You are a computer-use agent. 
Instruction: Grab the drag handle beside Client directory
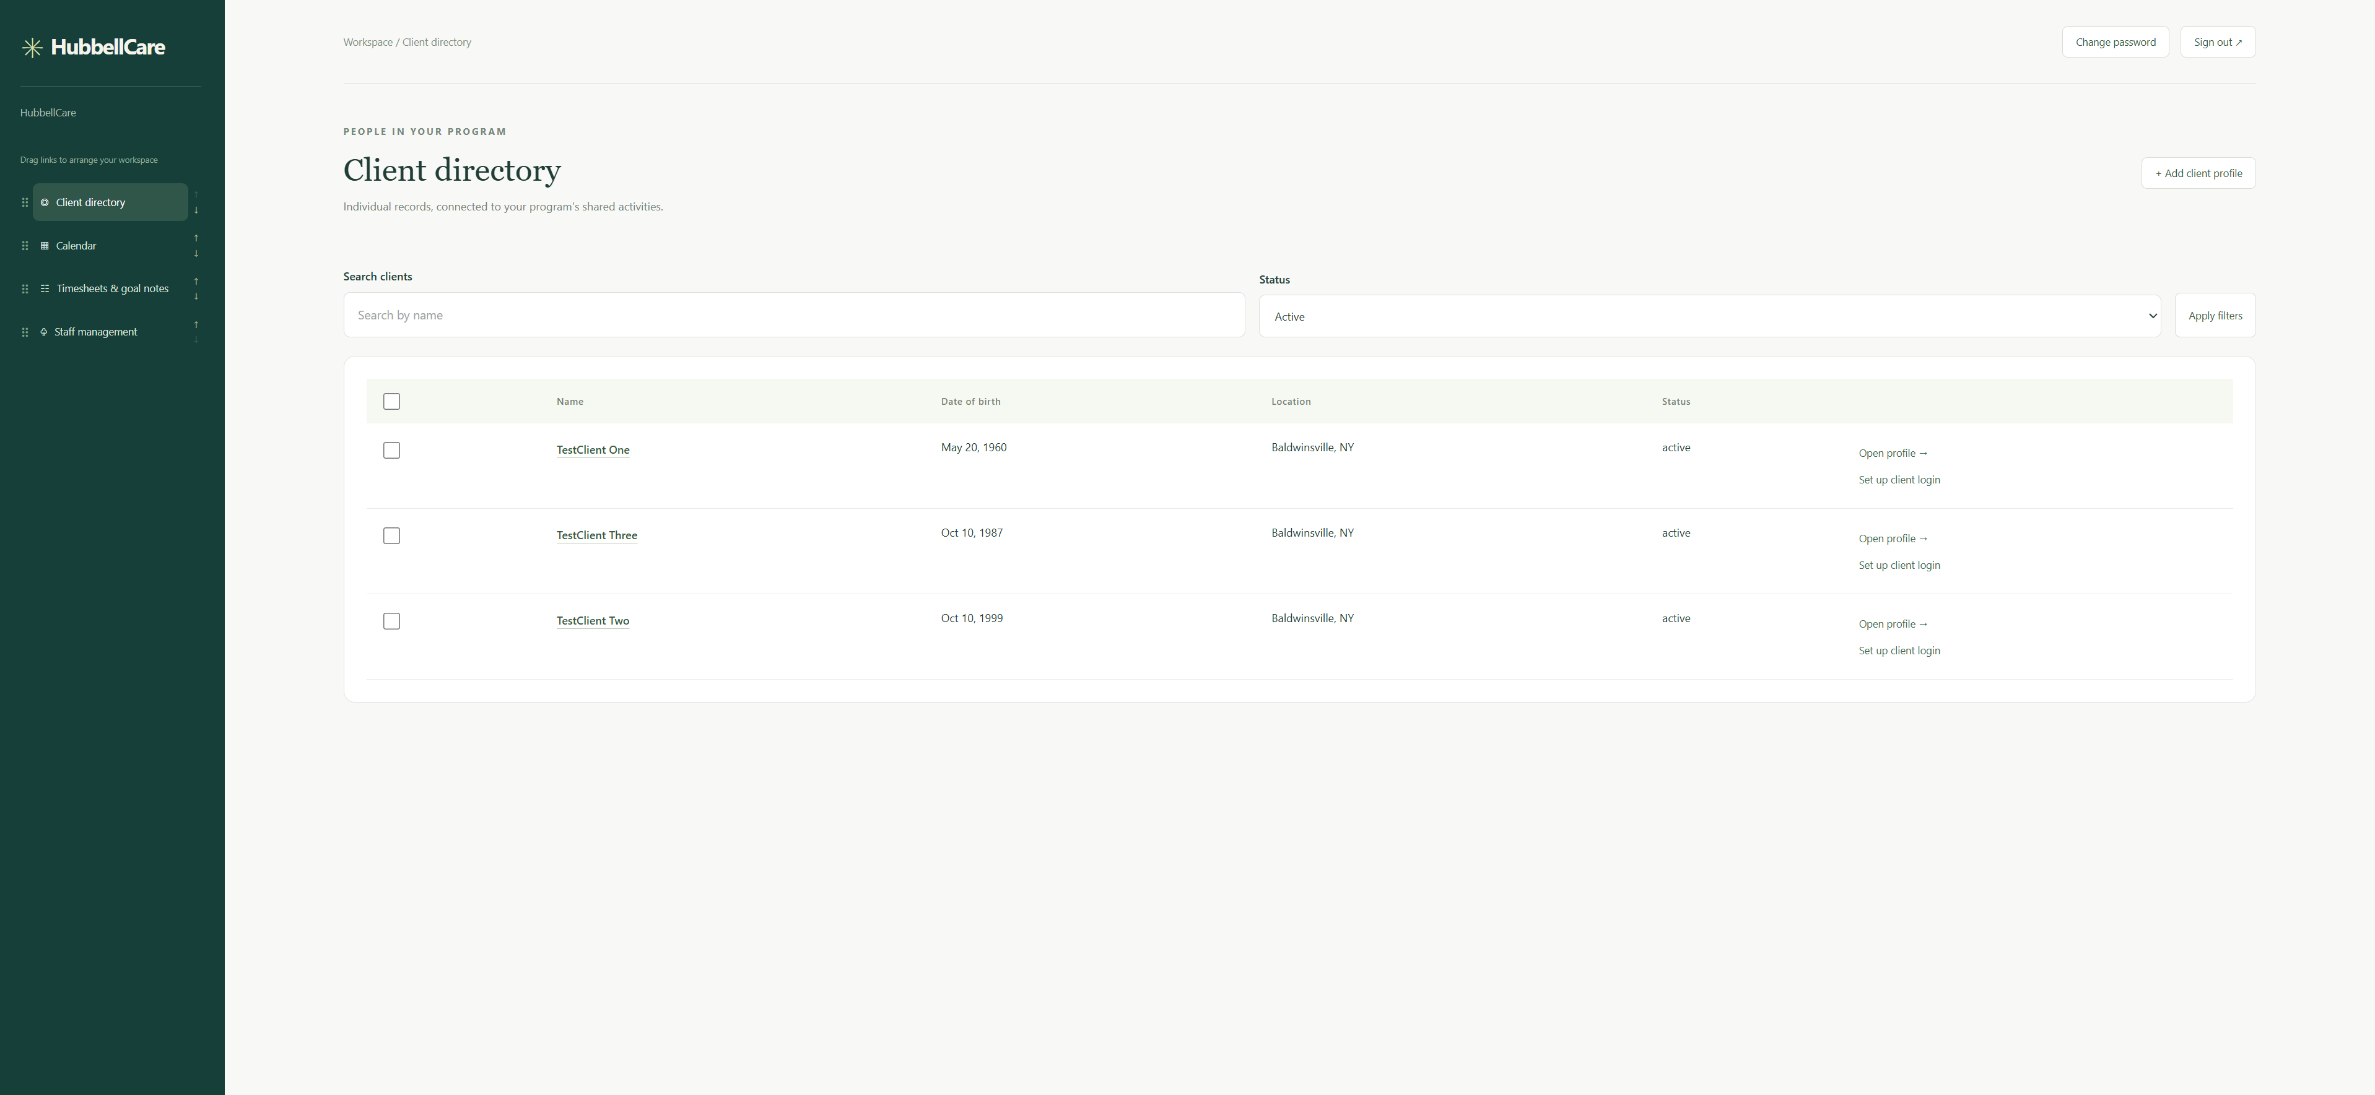[25, 203]
